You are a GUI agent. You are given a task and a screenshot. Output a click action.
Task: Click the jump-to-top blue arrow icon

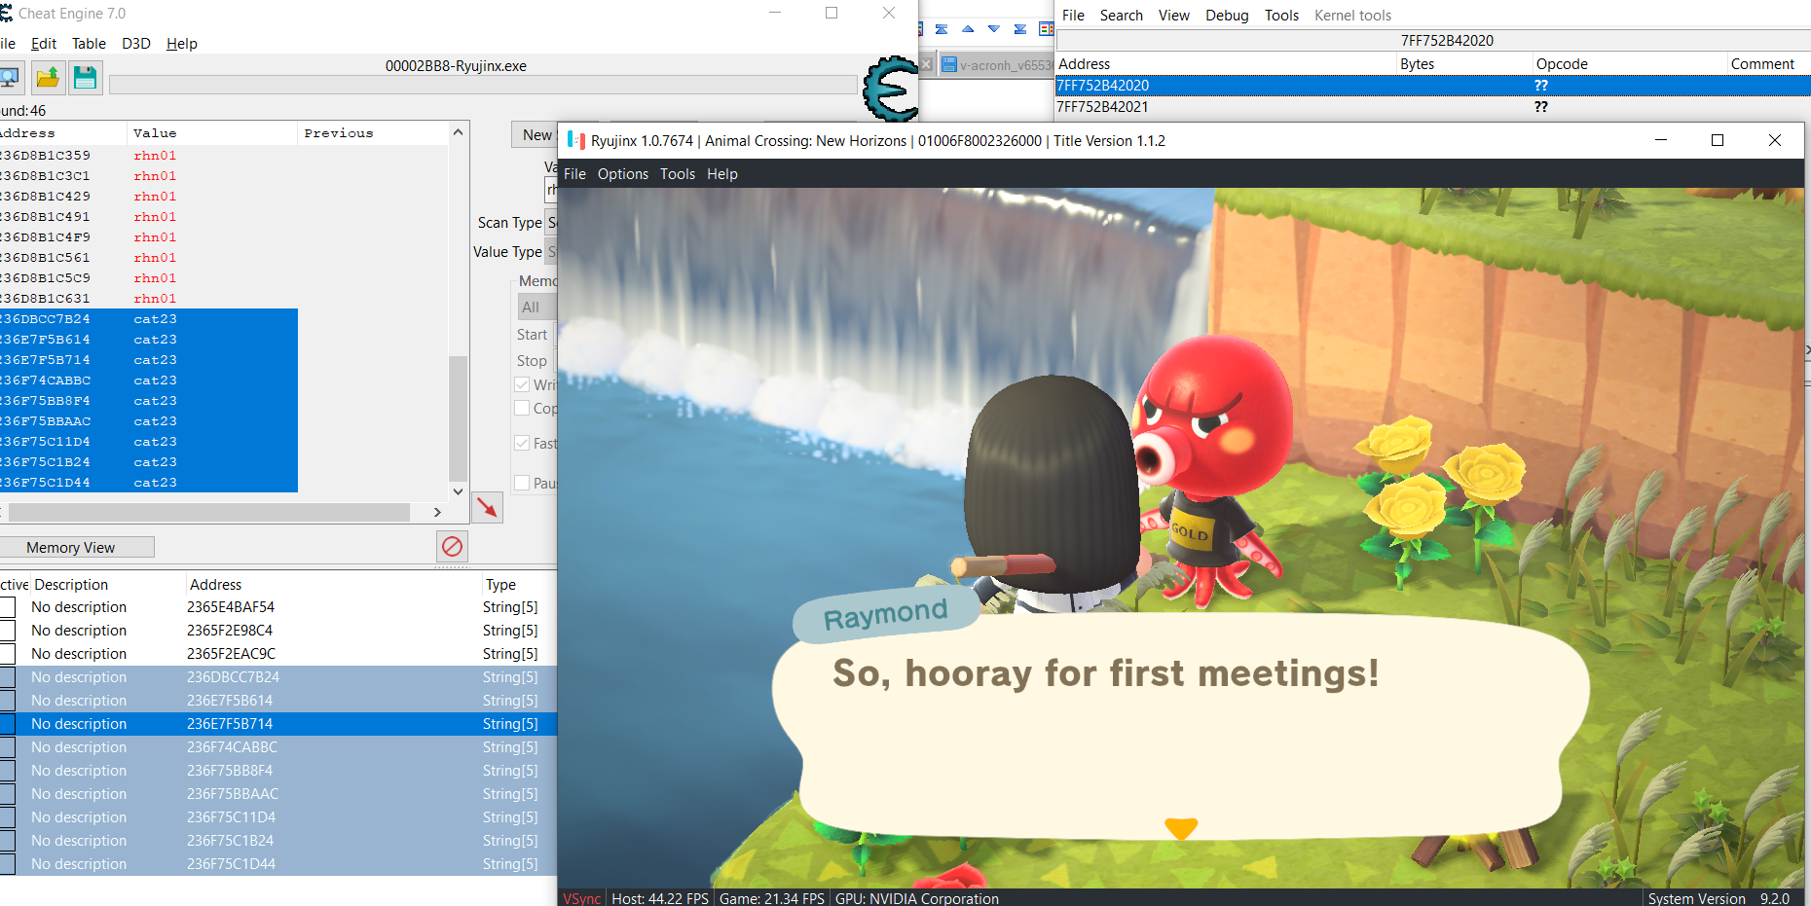coord(942,29)
